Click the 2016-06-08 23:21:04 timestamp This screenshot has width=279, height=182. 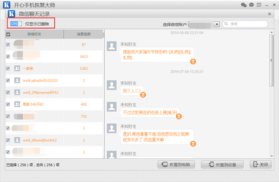(x=187, y=33)
